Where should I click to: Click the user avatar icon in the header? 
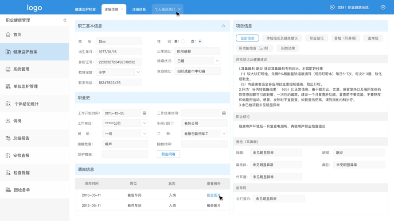click(332, 7)
